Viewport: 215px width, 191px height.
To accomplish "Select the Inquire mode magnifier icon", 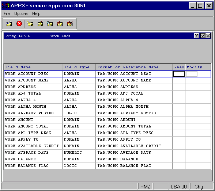I will pyautogui.click(x=50, y=24).
